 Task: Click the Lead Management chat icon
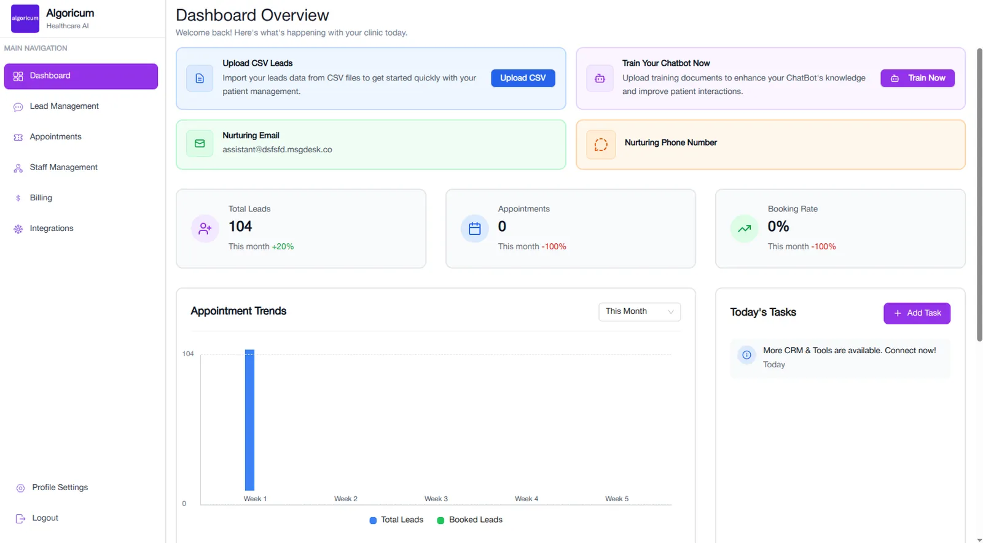[x=18, y=107]
